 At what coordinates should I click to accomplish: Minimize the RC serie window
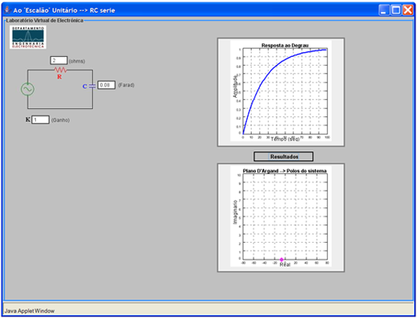[384, 10]
